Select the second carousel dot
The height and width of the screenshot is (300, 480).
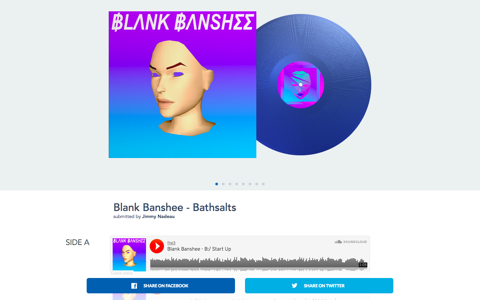pos(223,184)
